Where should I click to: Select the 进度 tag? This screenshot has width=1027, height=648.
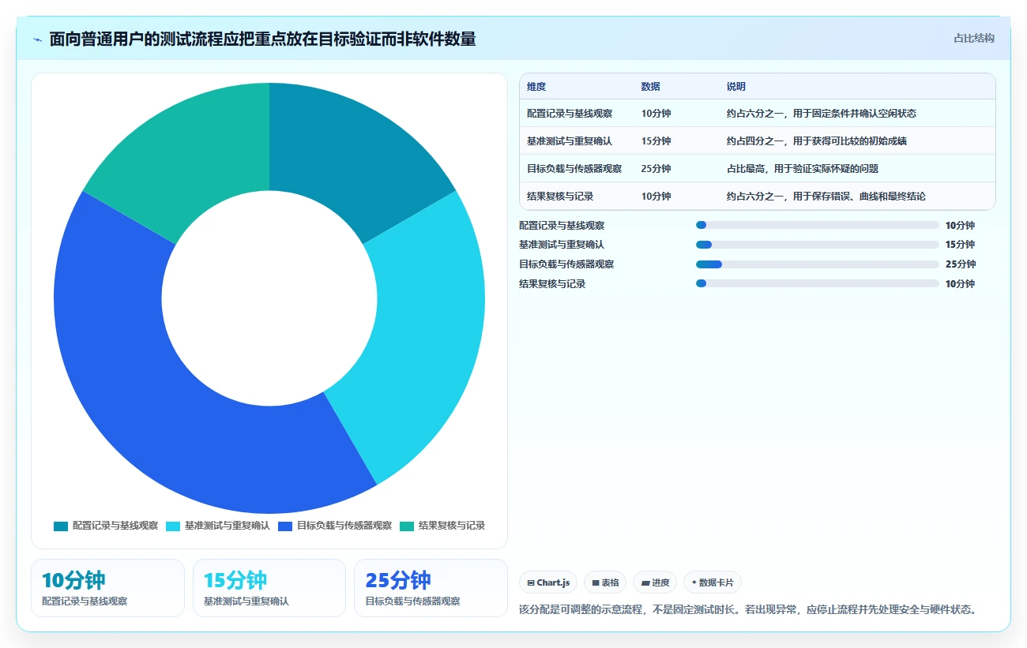pyautogui.click(x=655, y=582)
